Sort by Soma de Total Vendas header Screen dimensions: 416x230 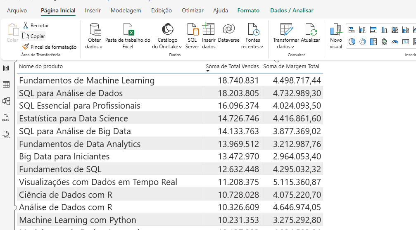coord(232,66)
